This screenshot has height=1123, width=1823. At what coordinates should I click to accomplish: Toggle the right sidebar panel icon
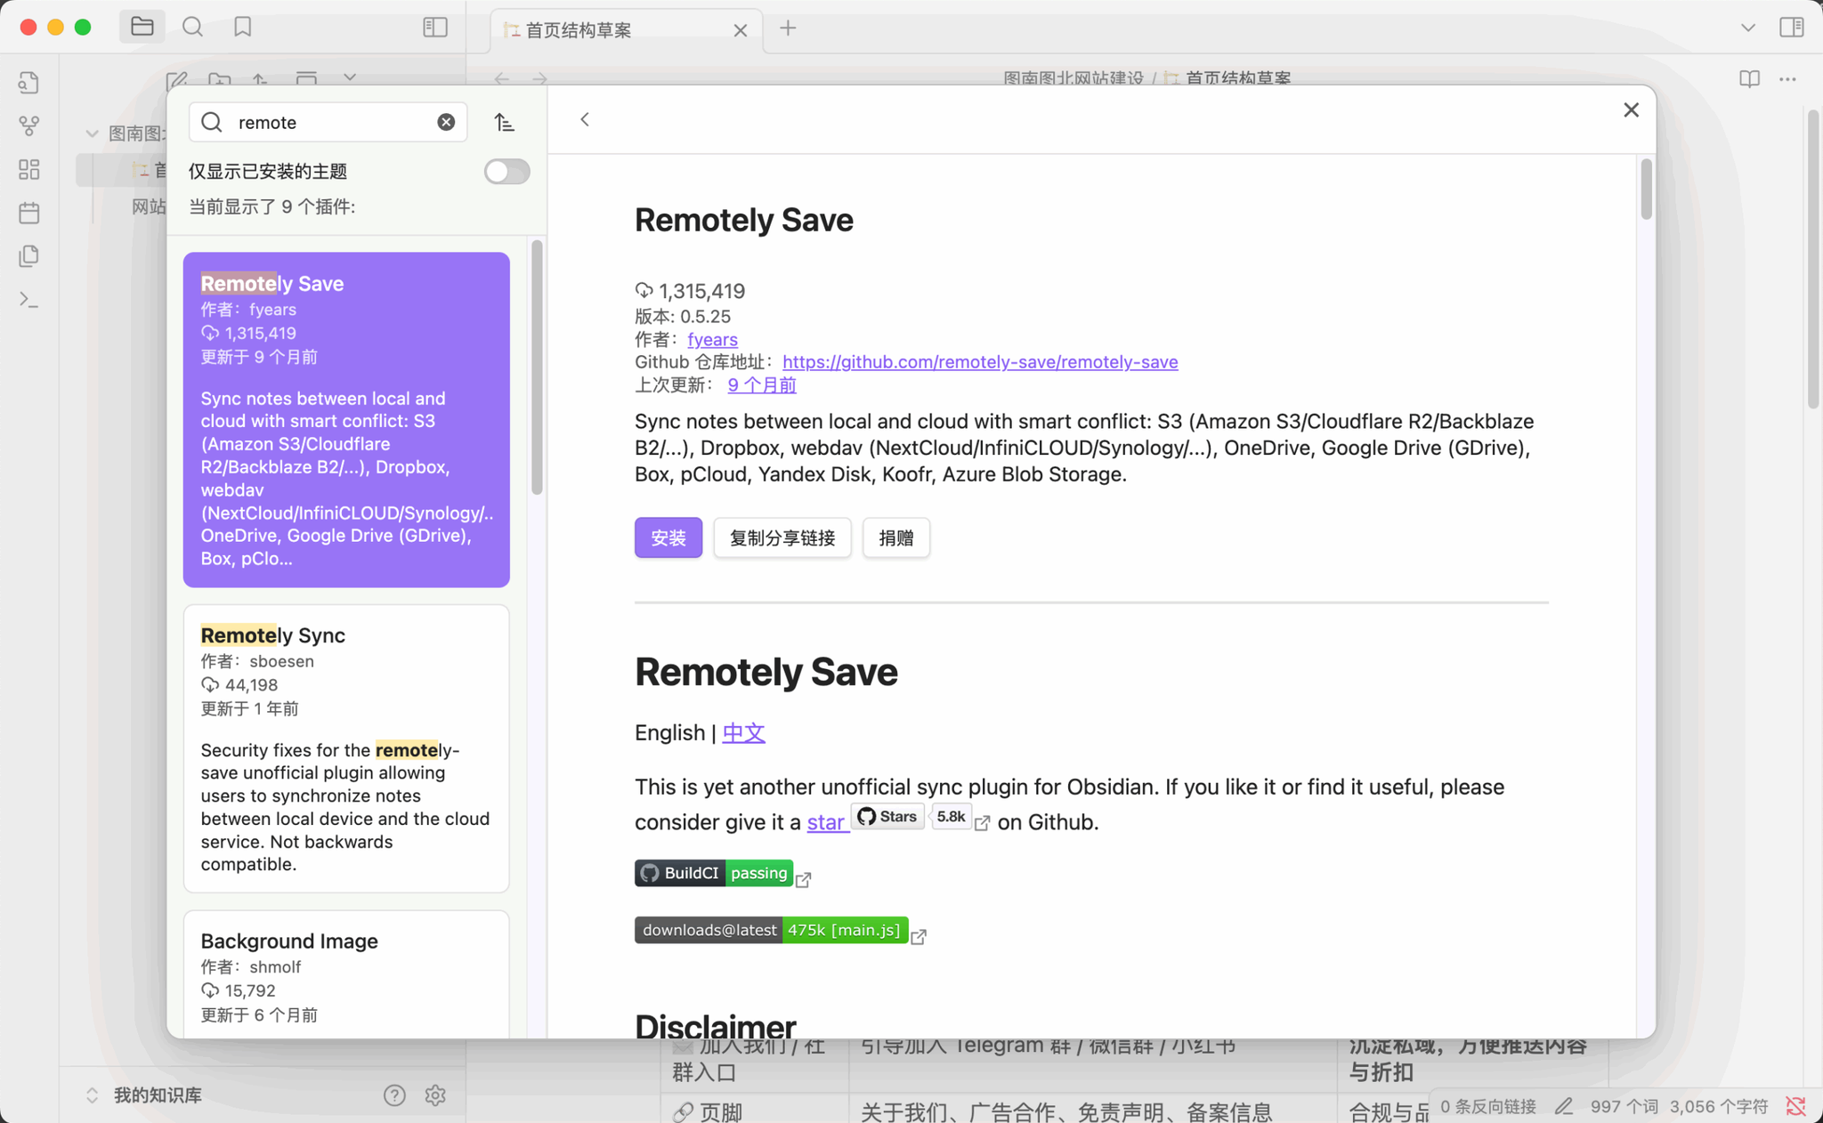pyautogui.click(x=1791, y=28)
